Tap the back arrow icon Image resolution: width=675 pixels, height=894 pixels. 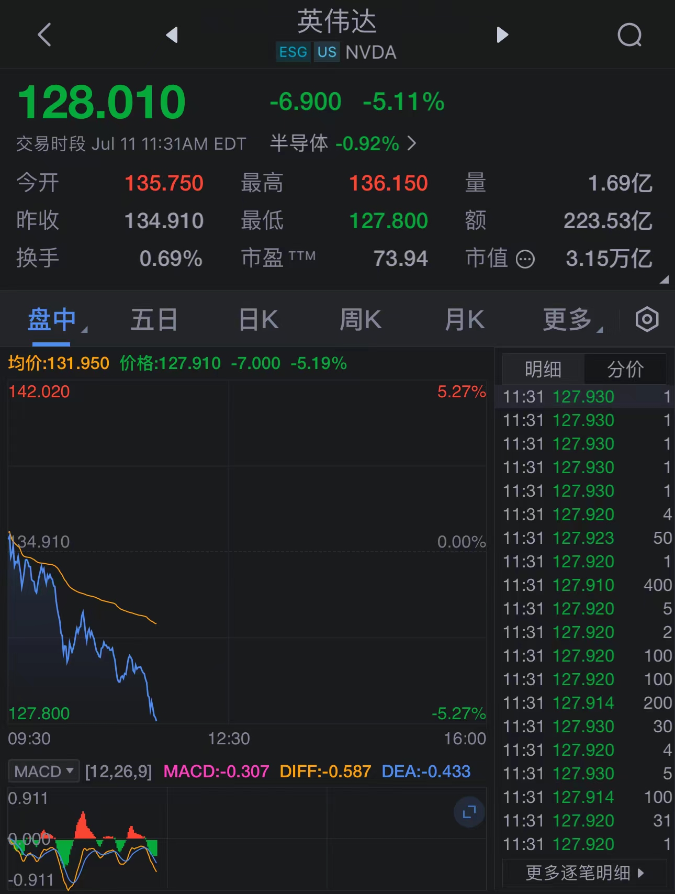tap(45, 35)
